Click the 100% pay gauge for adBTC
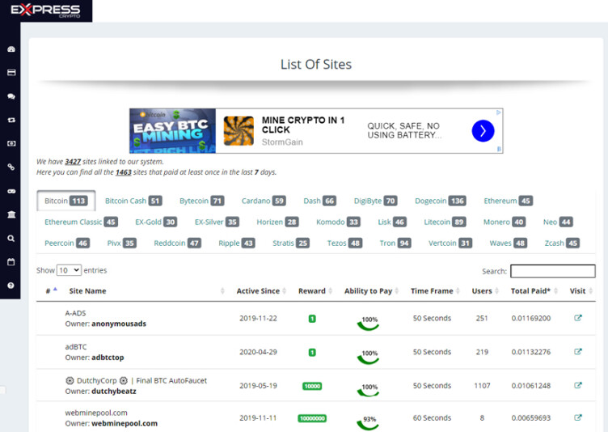This screenshot has height=432, width=608. (x=369, y=357)
